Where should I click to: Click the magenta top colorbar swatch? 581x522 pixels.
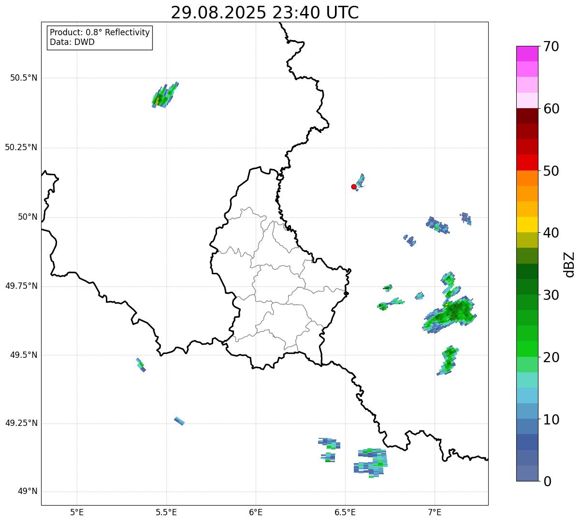click(527, 54)
